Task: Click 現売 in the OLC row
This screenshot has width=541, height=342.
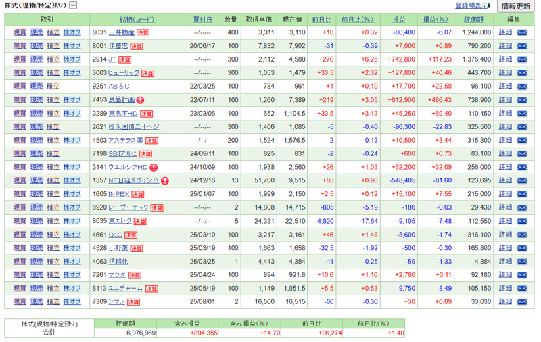Action: tap(37, 235)
